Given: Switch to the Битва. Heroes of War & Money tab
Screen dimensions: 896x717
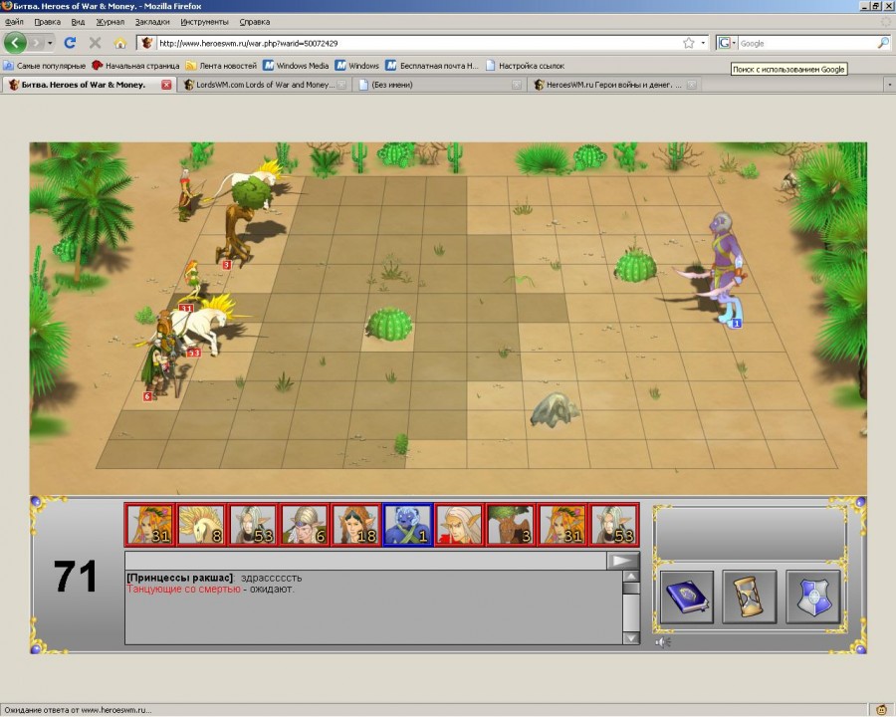Looking at the screenshot, I should click(84, 85).
